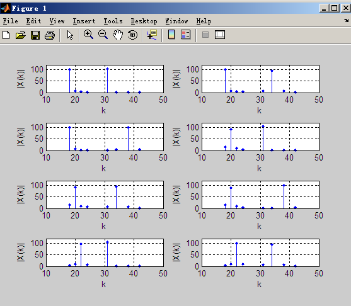Click the New Figure icon
Viewport: 351px width, 306px height.
[x=6, y=35]
